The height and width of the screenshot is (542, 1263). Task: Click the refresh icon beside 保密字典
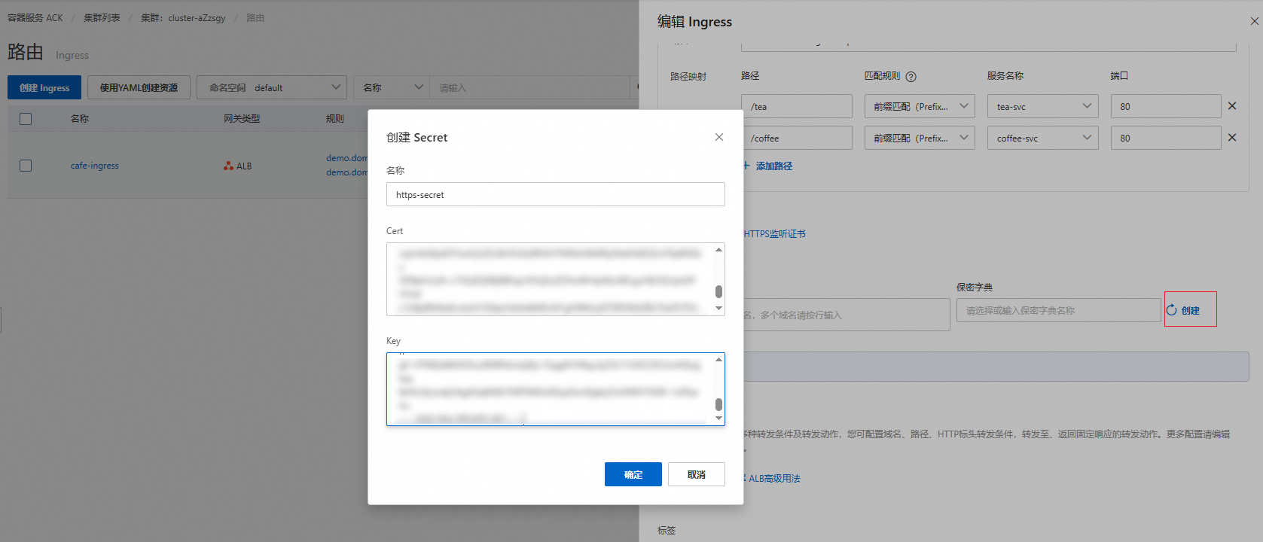coord(1172,310)
